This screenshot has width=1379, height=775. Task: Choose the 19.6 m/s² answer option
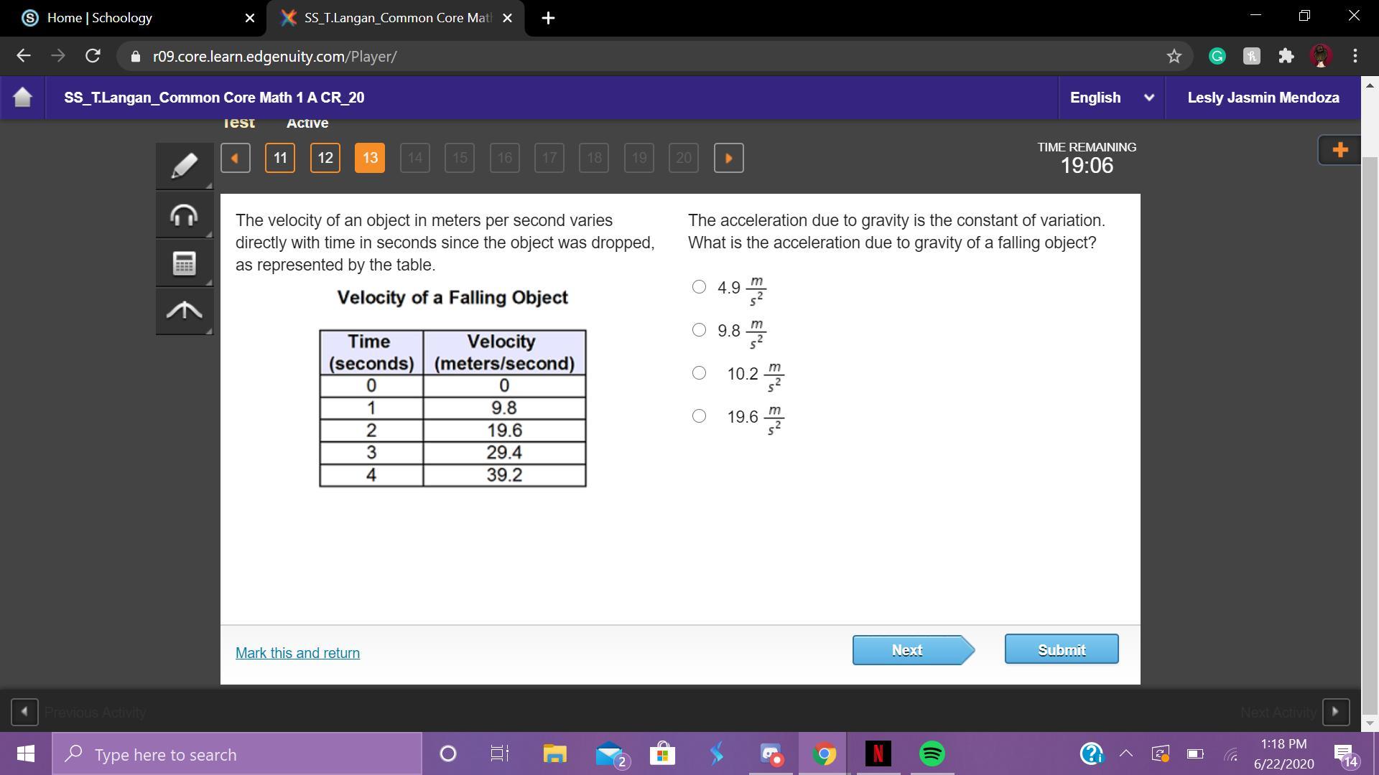tap(699, 416)
